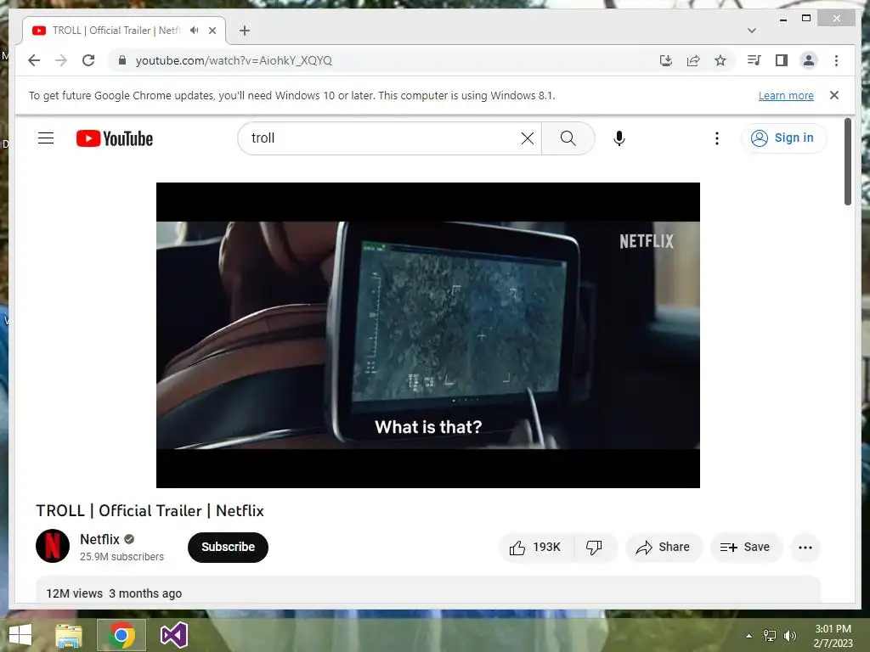
Task: Go back with the browser back arrow
Action: (34, 60)
